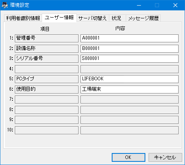Show the メッセージ履歴 tab
Viewport: 185px width, 165px height.
[143, 18]
